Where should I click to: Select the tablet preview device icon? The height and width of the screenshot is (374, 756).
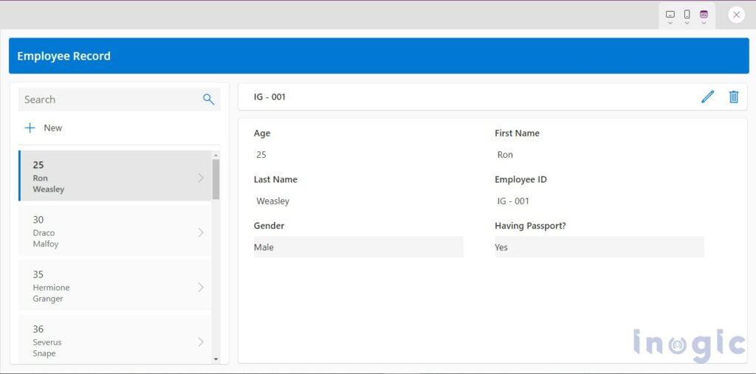coord(670,15)
